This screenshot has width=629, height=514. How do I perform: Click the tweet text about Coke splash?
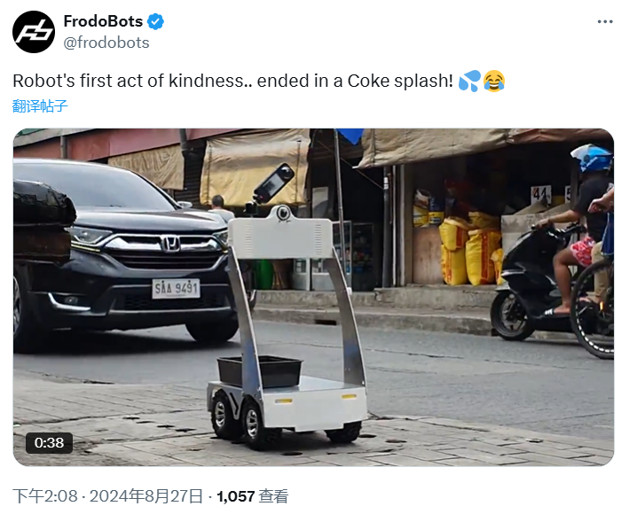tap(232, 82)
